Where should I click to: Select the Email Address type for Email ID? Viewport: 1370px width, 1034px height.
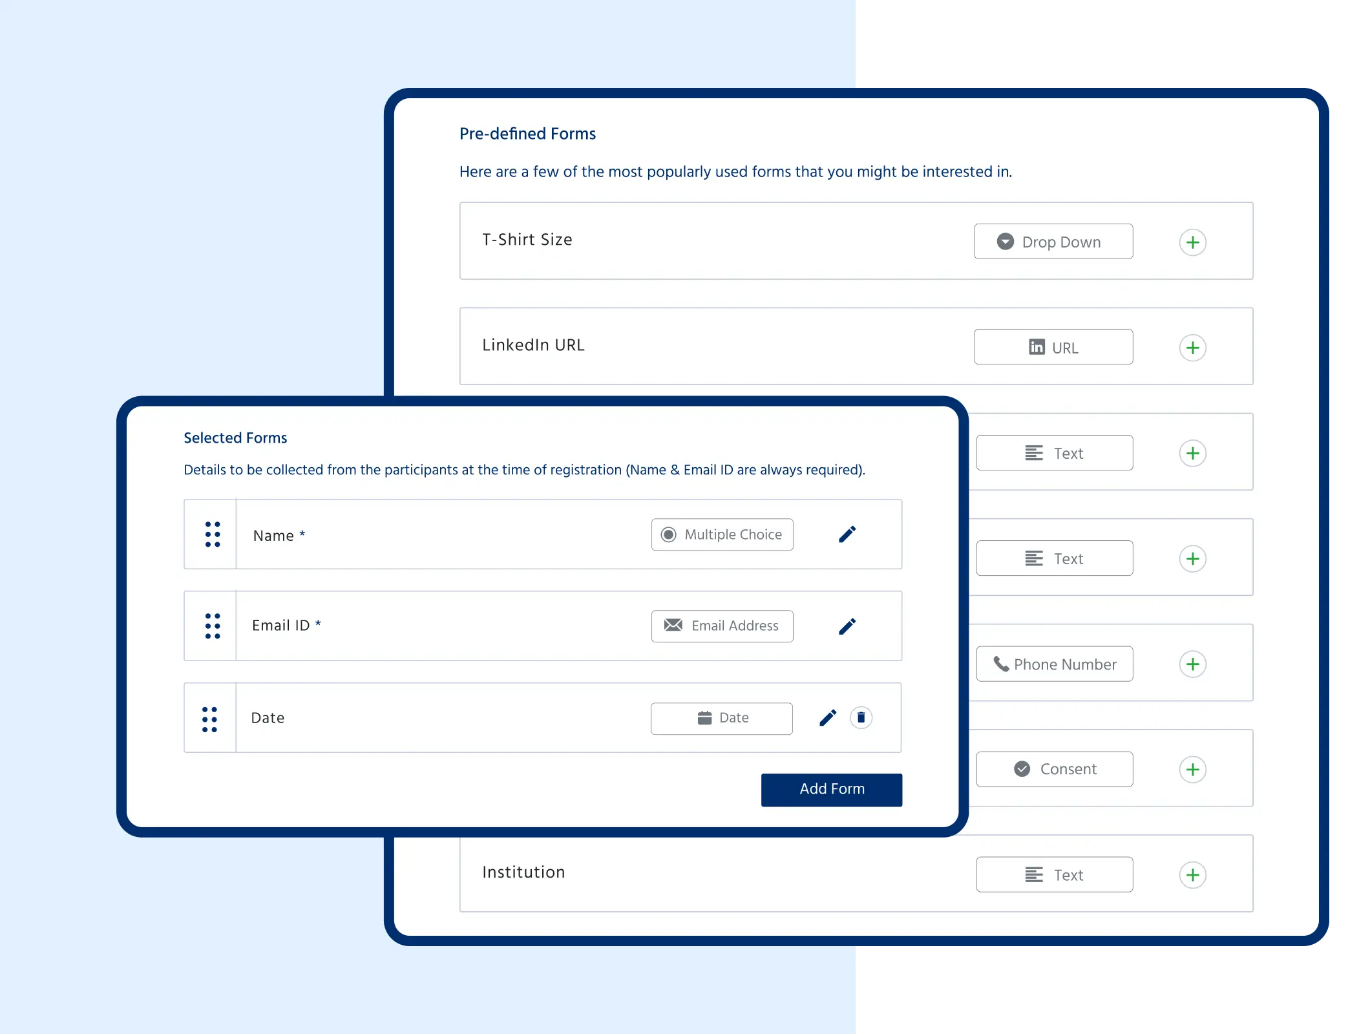722,626
